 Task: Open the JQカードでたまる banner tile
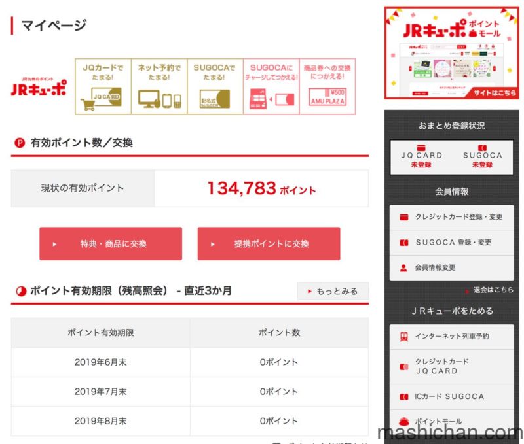103,86
